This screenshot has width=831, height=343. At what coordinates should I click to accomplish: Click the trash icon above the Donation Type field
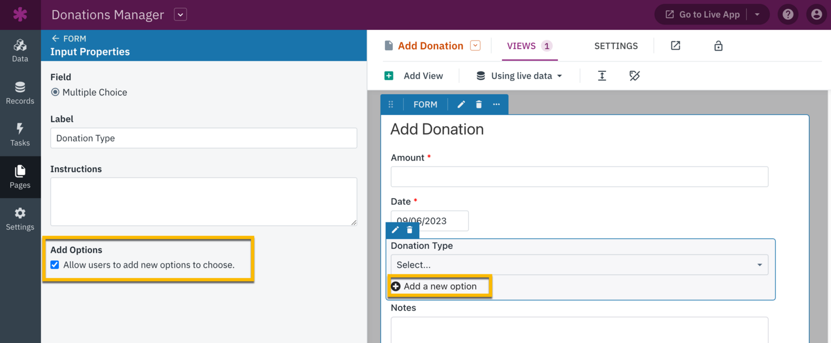(410, 230)
